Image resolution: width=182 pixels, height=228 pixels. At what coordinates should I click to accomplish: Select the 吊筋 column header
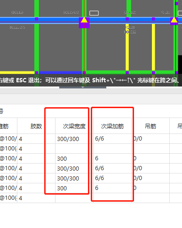(x=150, y=126)
